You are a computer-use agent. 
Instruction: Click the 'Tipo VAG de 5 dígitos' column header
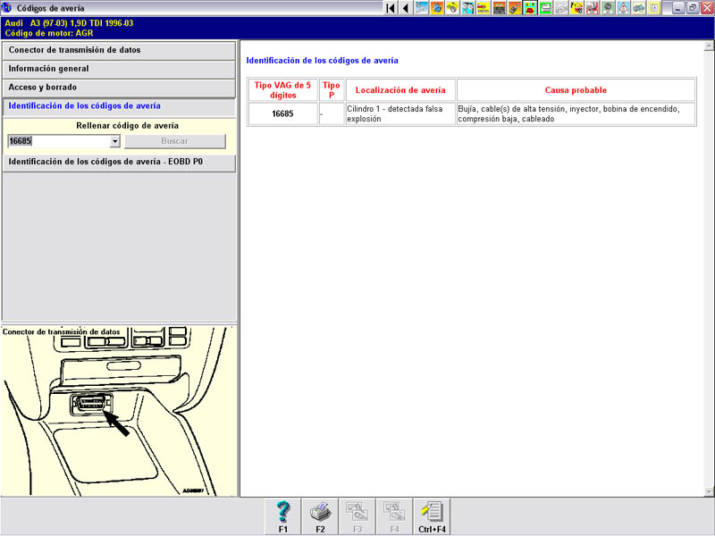pyautogui.click(x=282, y=90)
